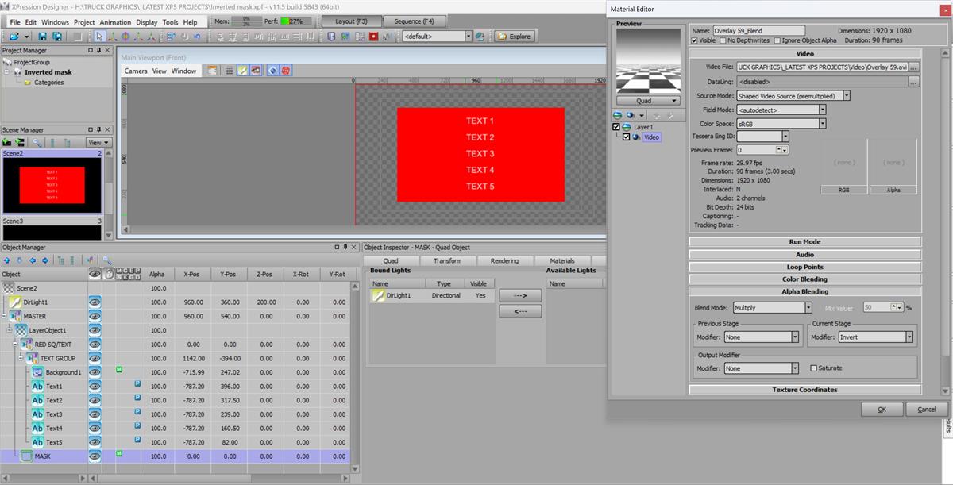Expand the Texture Coordinates section
The height and width of the screenshot is (485, 953).
pos(804,390)
